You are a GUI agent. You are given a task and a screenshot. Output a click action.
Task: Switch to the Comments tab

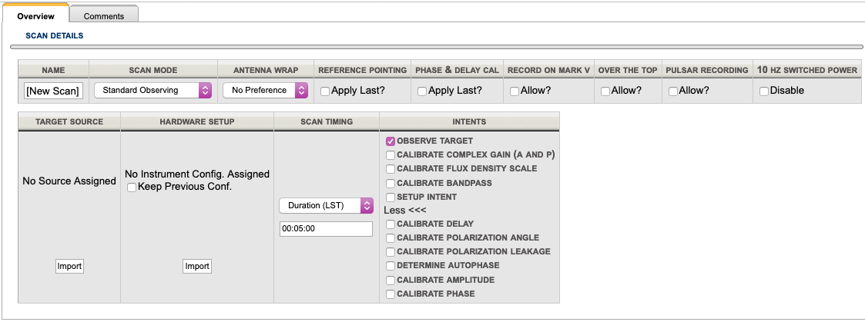(103, 15)
